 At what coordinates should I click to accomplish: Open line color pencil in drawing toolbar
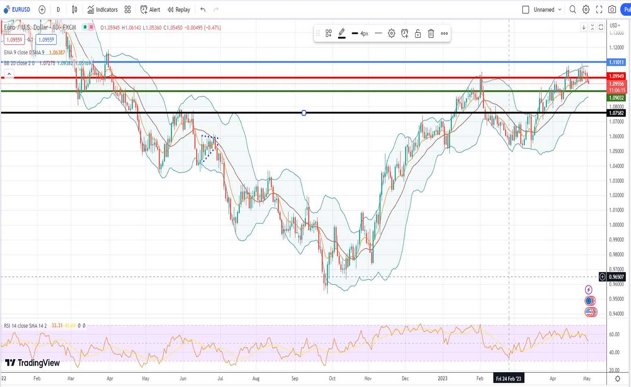coord(342,33)
